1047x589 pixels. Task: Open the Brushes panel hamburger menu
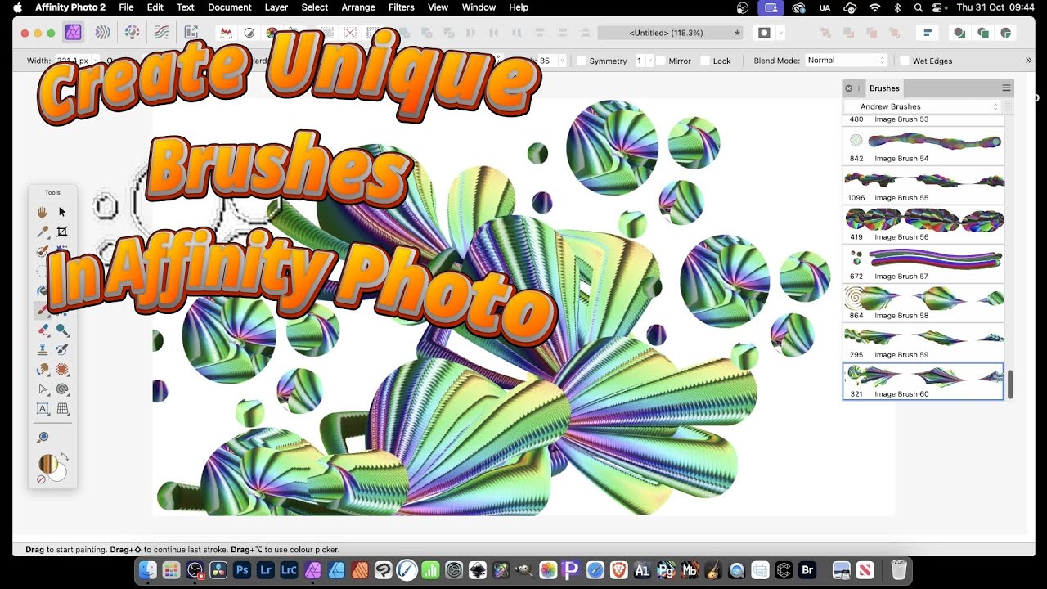[1006, 88]
